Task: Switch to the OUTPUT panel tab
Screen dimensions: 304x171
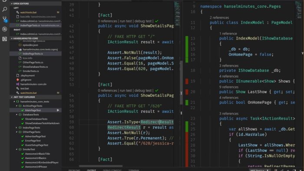Action: tap(92, 170)
